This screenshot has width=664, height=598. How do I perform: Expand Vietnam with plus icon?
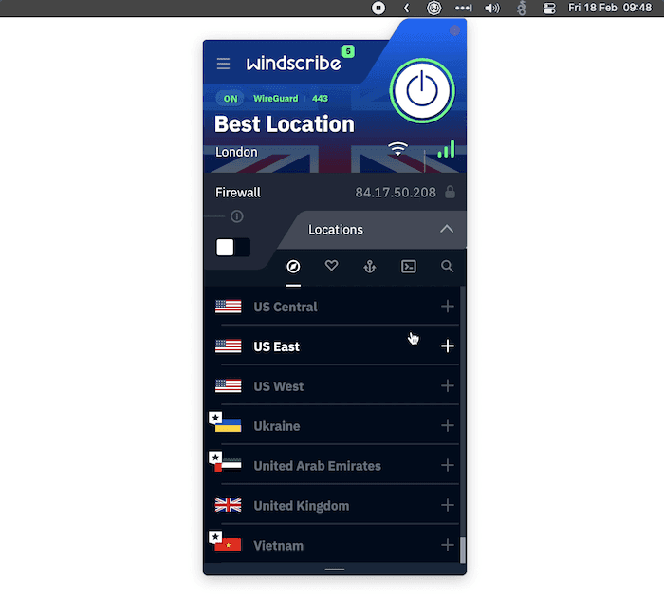[x=447, y=545]
